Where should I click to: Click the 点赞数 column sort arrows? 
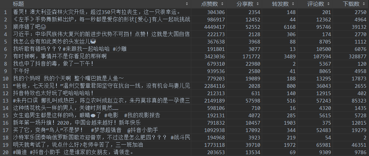222,4
